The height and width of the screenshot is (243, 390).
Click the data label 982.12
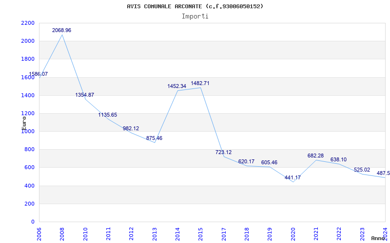click(x=131, y=128)
